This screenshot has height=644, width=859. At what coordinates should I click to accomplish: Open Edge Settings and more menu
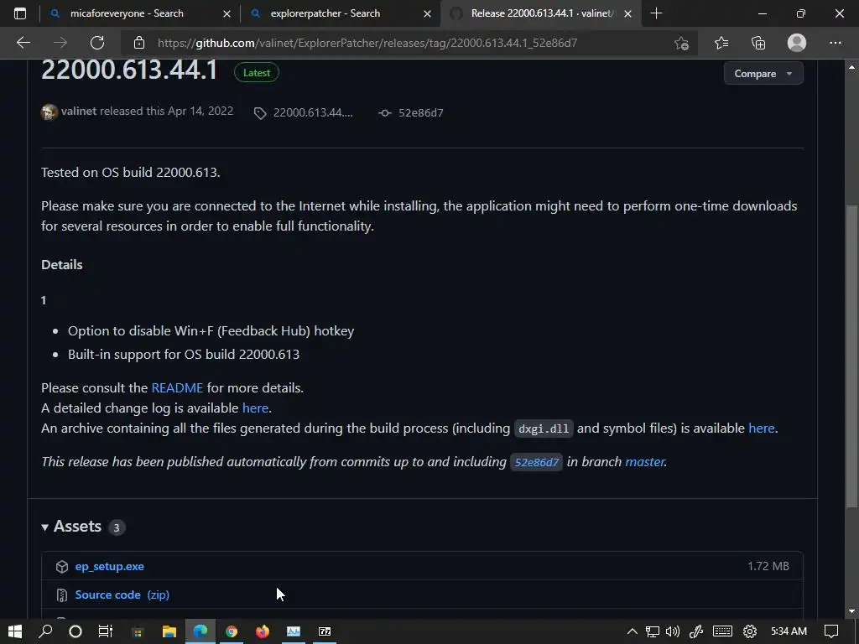(835, 43)
